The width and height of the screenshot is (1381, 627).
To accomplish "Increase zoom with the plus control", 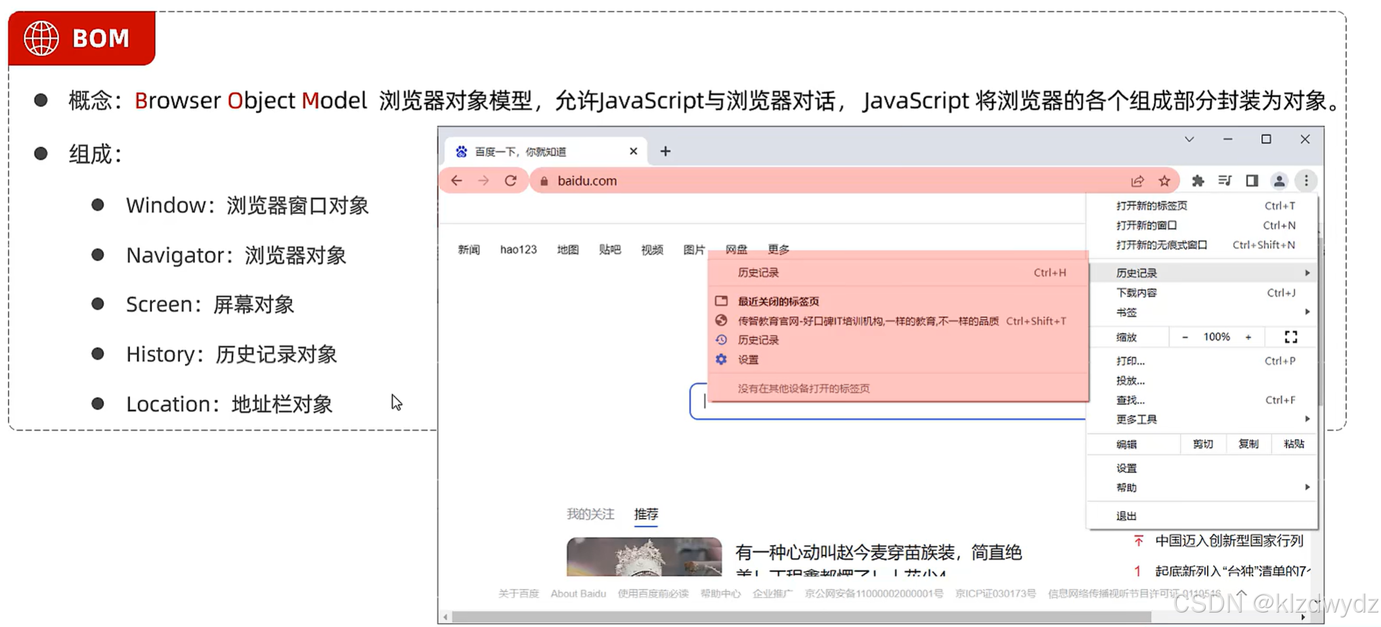I will click(1248, 336).
